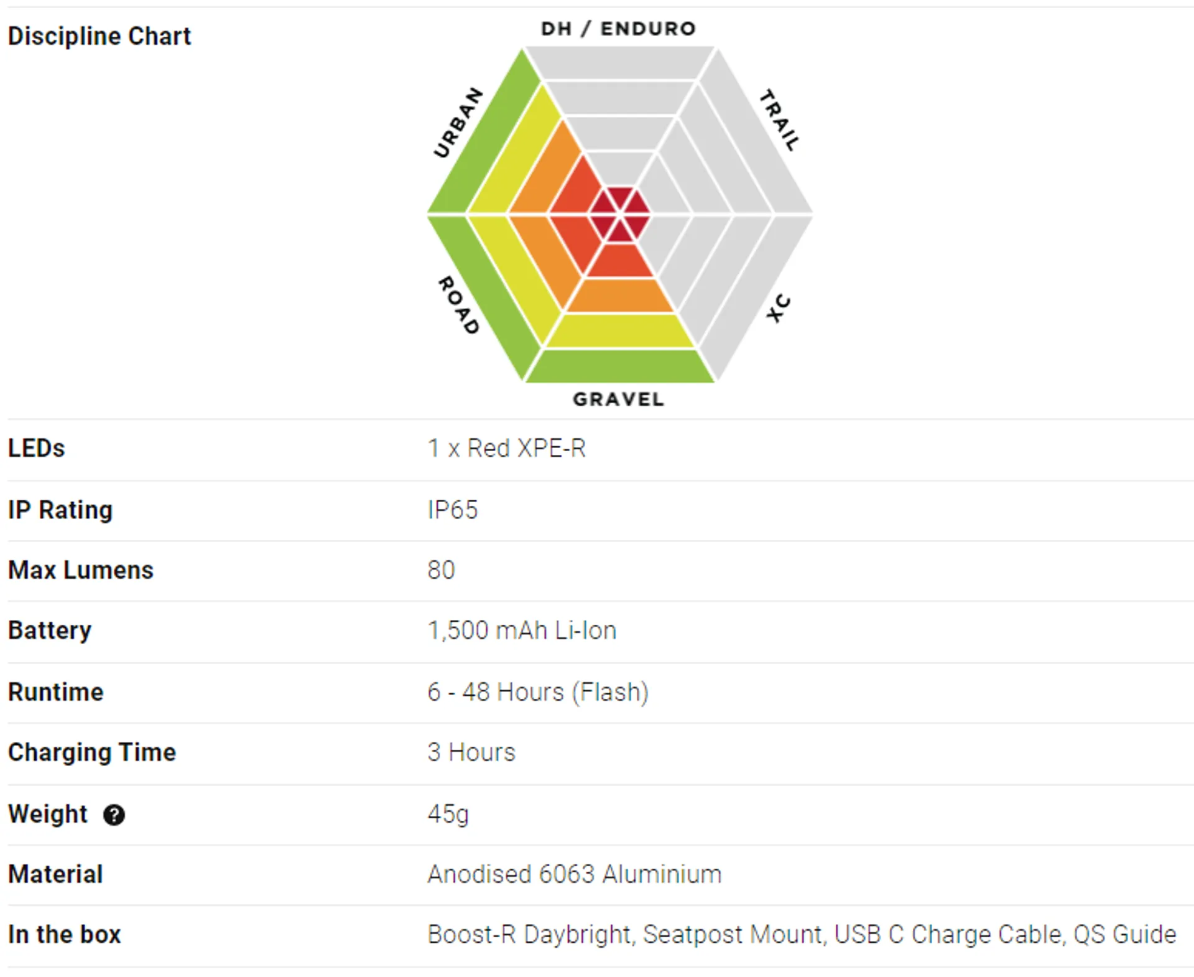This screenshot has height=977, width=1194.
Task: Click the 1,500 mAh Li-Ion battery value
Action: pos(522,630)
